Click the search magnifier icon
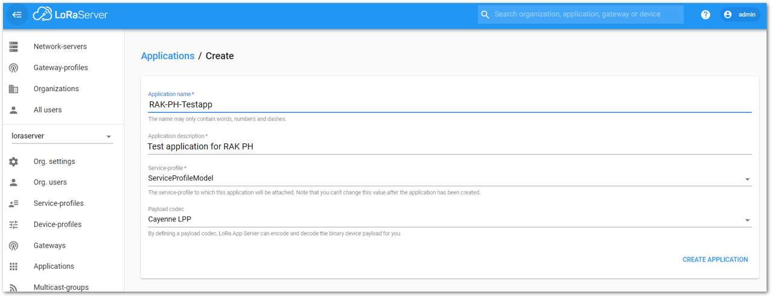The image size is (772, 297). click(x=485, y=14)
